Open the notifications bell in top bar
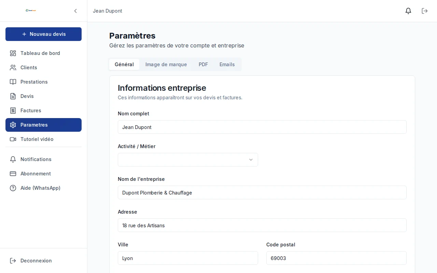The width and height of the screenshot is (437, 273). click(x=408, y=11)
